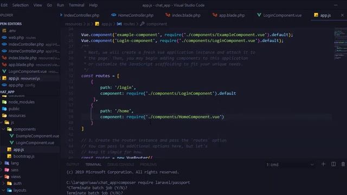Viewport: 347px width, 195px height.
Task: Place cursor on "path: '/home'" line
Action: click(117, 111)
